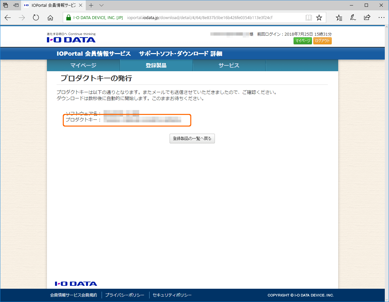Expand the tab preview chevron

pyautogui.click(x=101, y=5)
